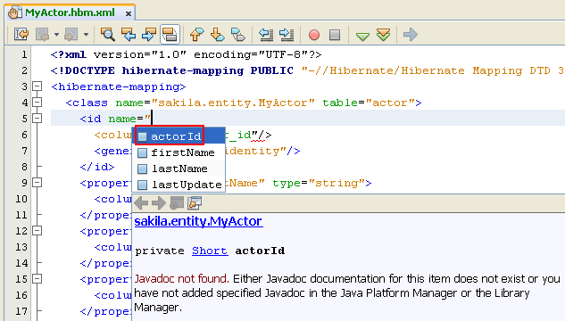565x321 pixels.
Task: Collapse the property fold on line 12
Action: (x=37, y=231)
